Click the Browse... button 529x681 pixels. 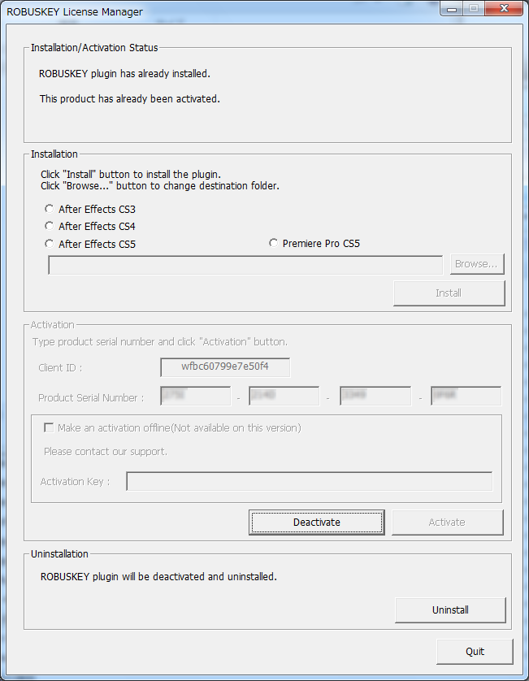[x=477, y=264]
